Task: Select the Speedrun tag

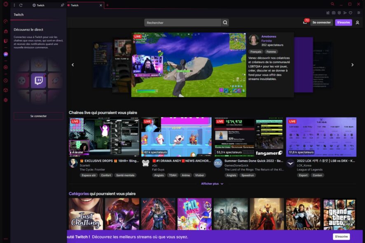Action: pyautogui.click(x=248, y=175)
